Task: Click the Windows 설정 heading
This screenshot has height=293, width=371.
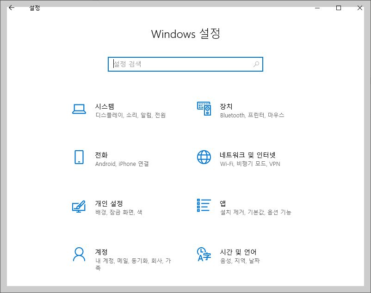Action: 186,34
